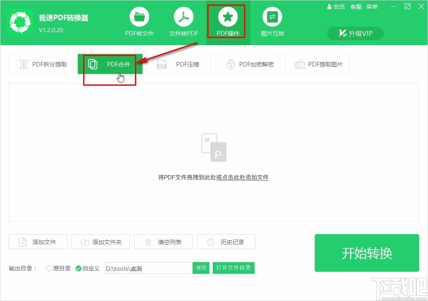Switch to 图片互转 image conversion tool

click(272, 21)
